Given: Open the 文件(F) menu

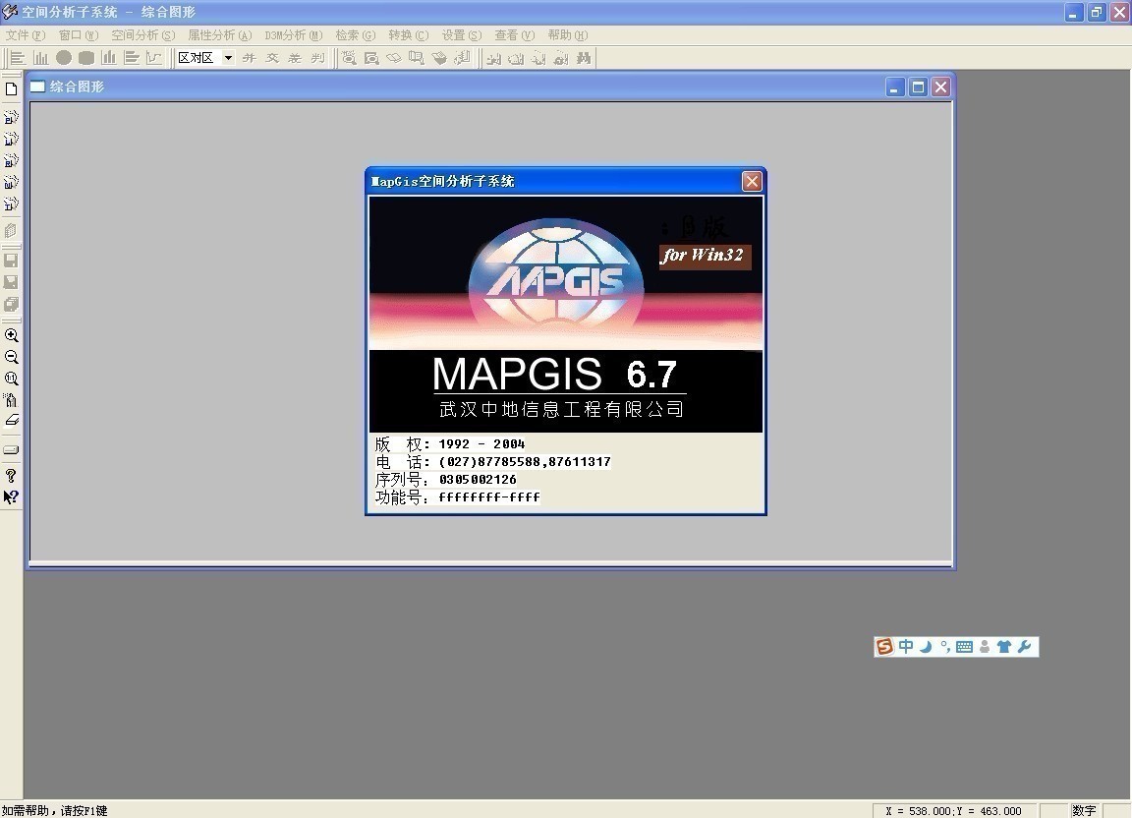Looking at the screenshot, I should tap(26, 34).
